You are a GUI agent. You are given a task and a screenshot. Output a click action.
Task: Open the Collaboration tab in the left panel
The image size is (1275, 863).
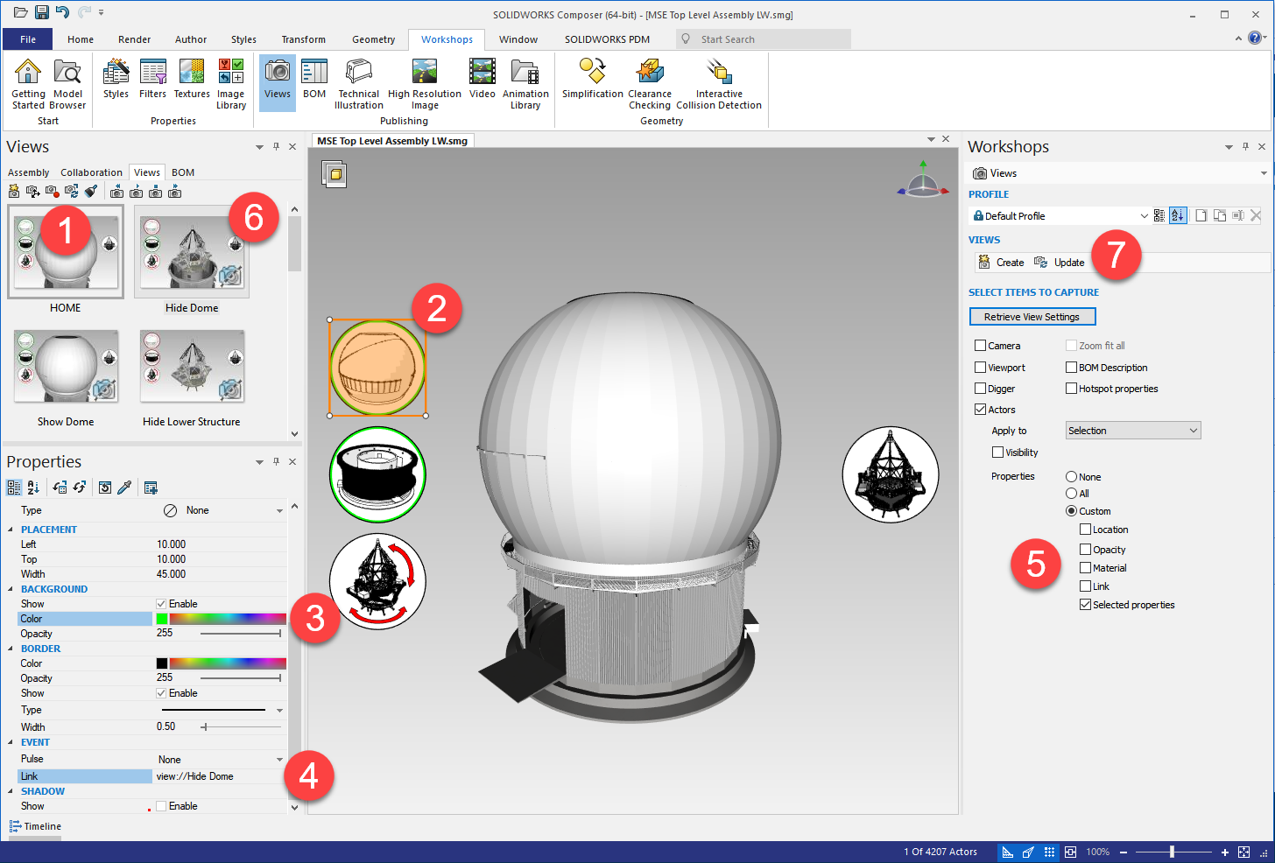[91, 172]
